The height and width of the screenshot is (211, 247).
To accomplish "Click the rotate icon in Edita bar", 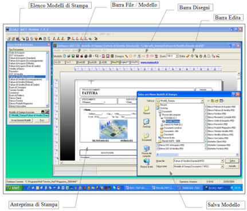I will pos(201,56).
